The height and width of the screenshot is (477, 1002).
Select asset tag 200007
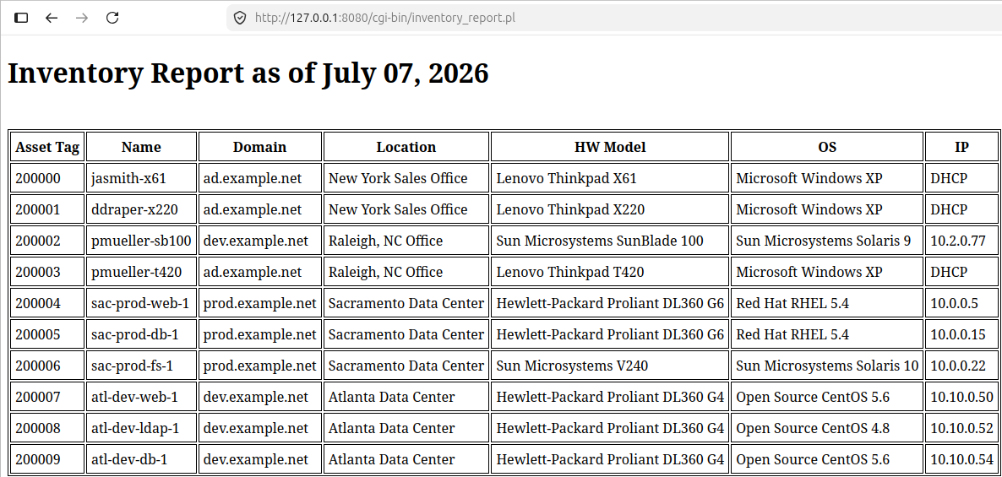point(47,397)
